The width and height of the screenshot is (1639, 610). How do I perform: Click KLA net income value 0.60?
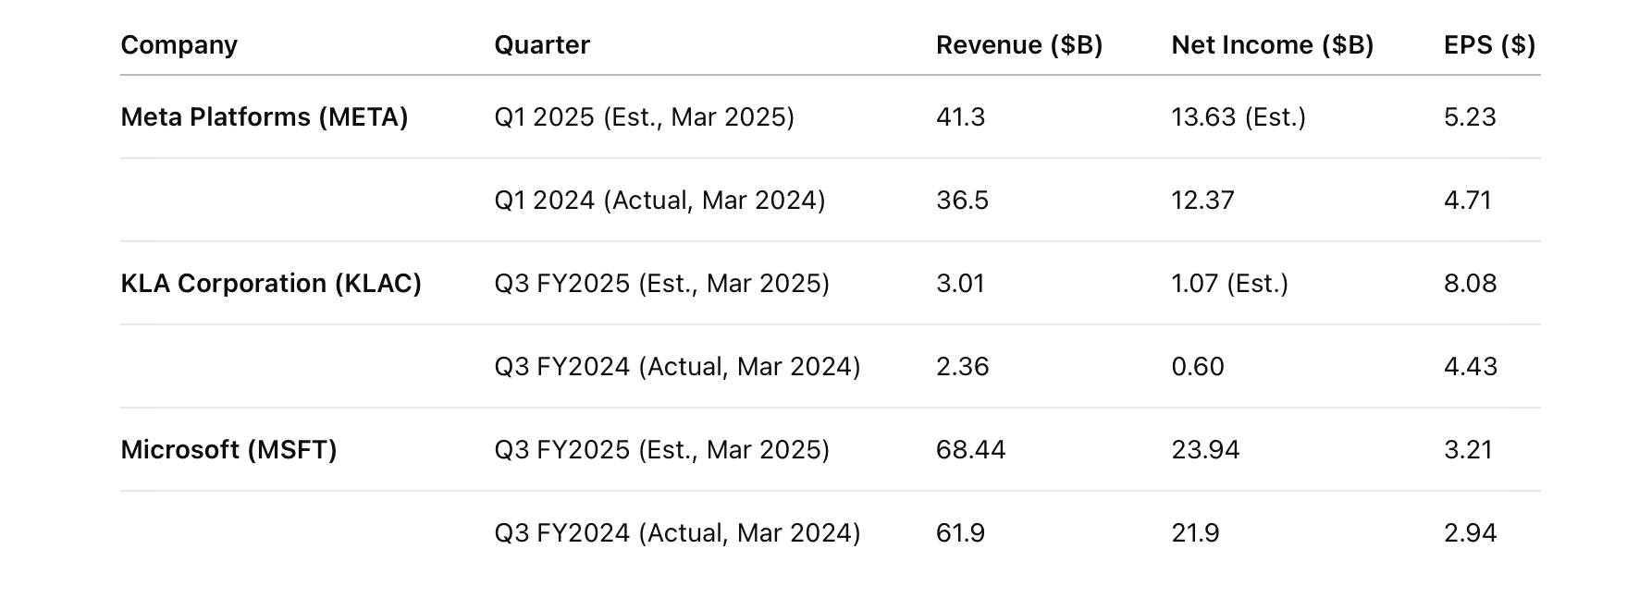tap(1198, 367)
